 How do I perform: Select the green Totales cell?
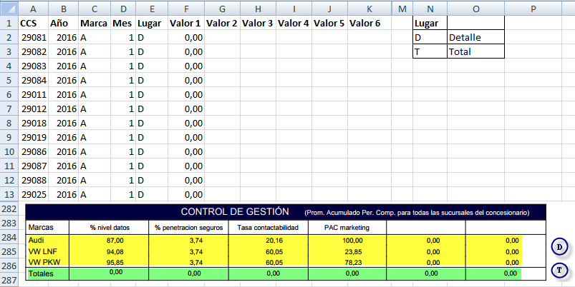(47, 273)
